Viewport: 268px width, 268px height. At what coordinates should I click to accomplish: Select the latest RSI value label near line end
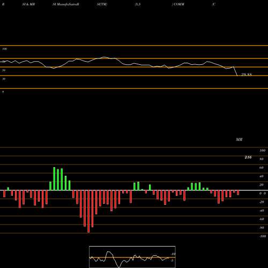point(247,75)
